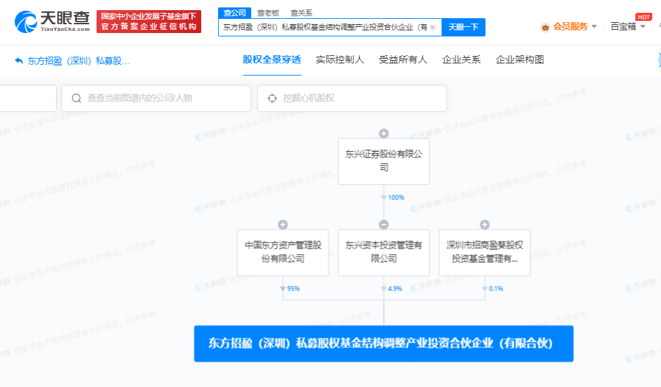
Task: Open the 会员服务 dropdown
Action: click(x=575, y=26)
